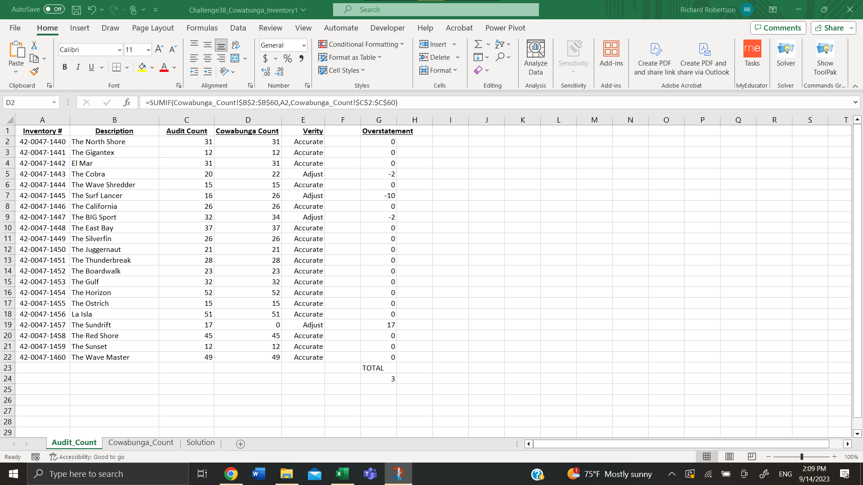Click the Percent Style icon
Viewport: 863px width, 485px height.
coord(288,58)
